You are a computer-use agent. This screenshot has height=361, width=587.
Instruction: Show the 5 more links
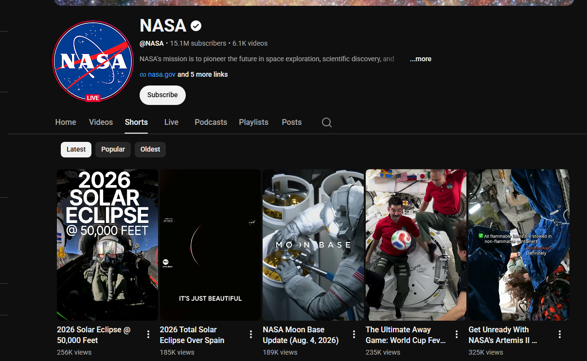click(x=203, y=74)
